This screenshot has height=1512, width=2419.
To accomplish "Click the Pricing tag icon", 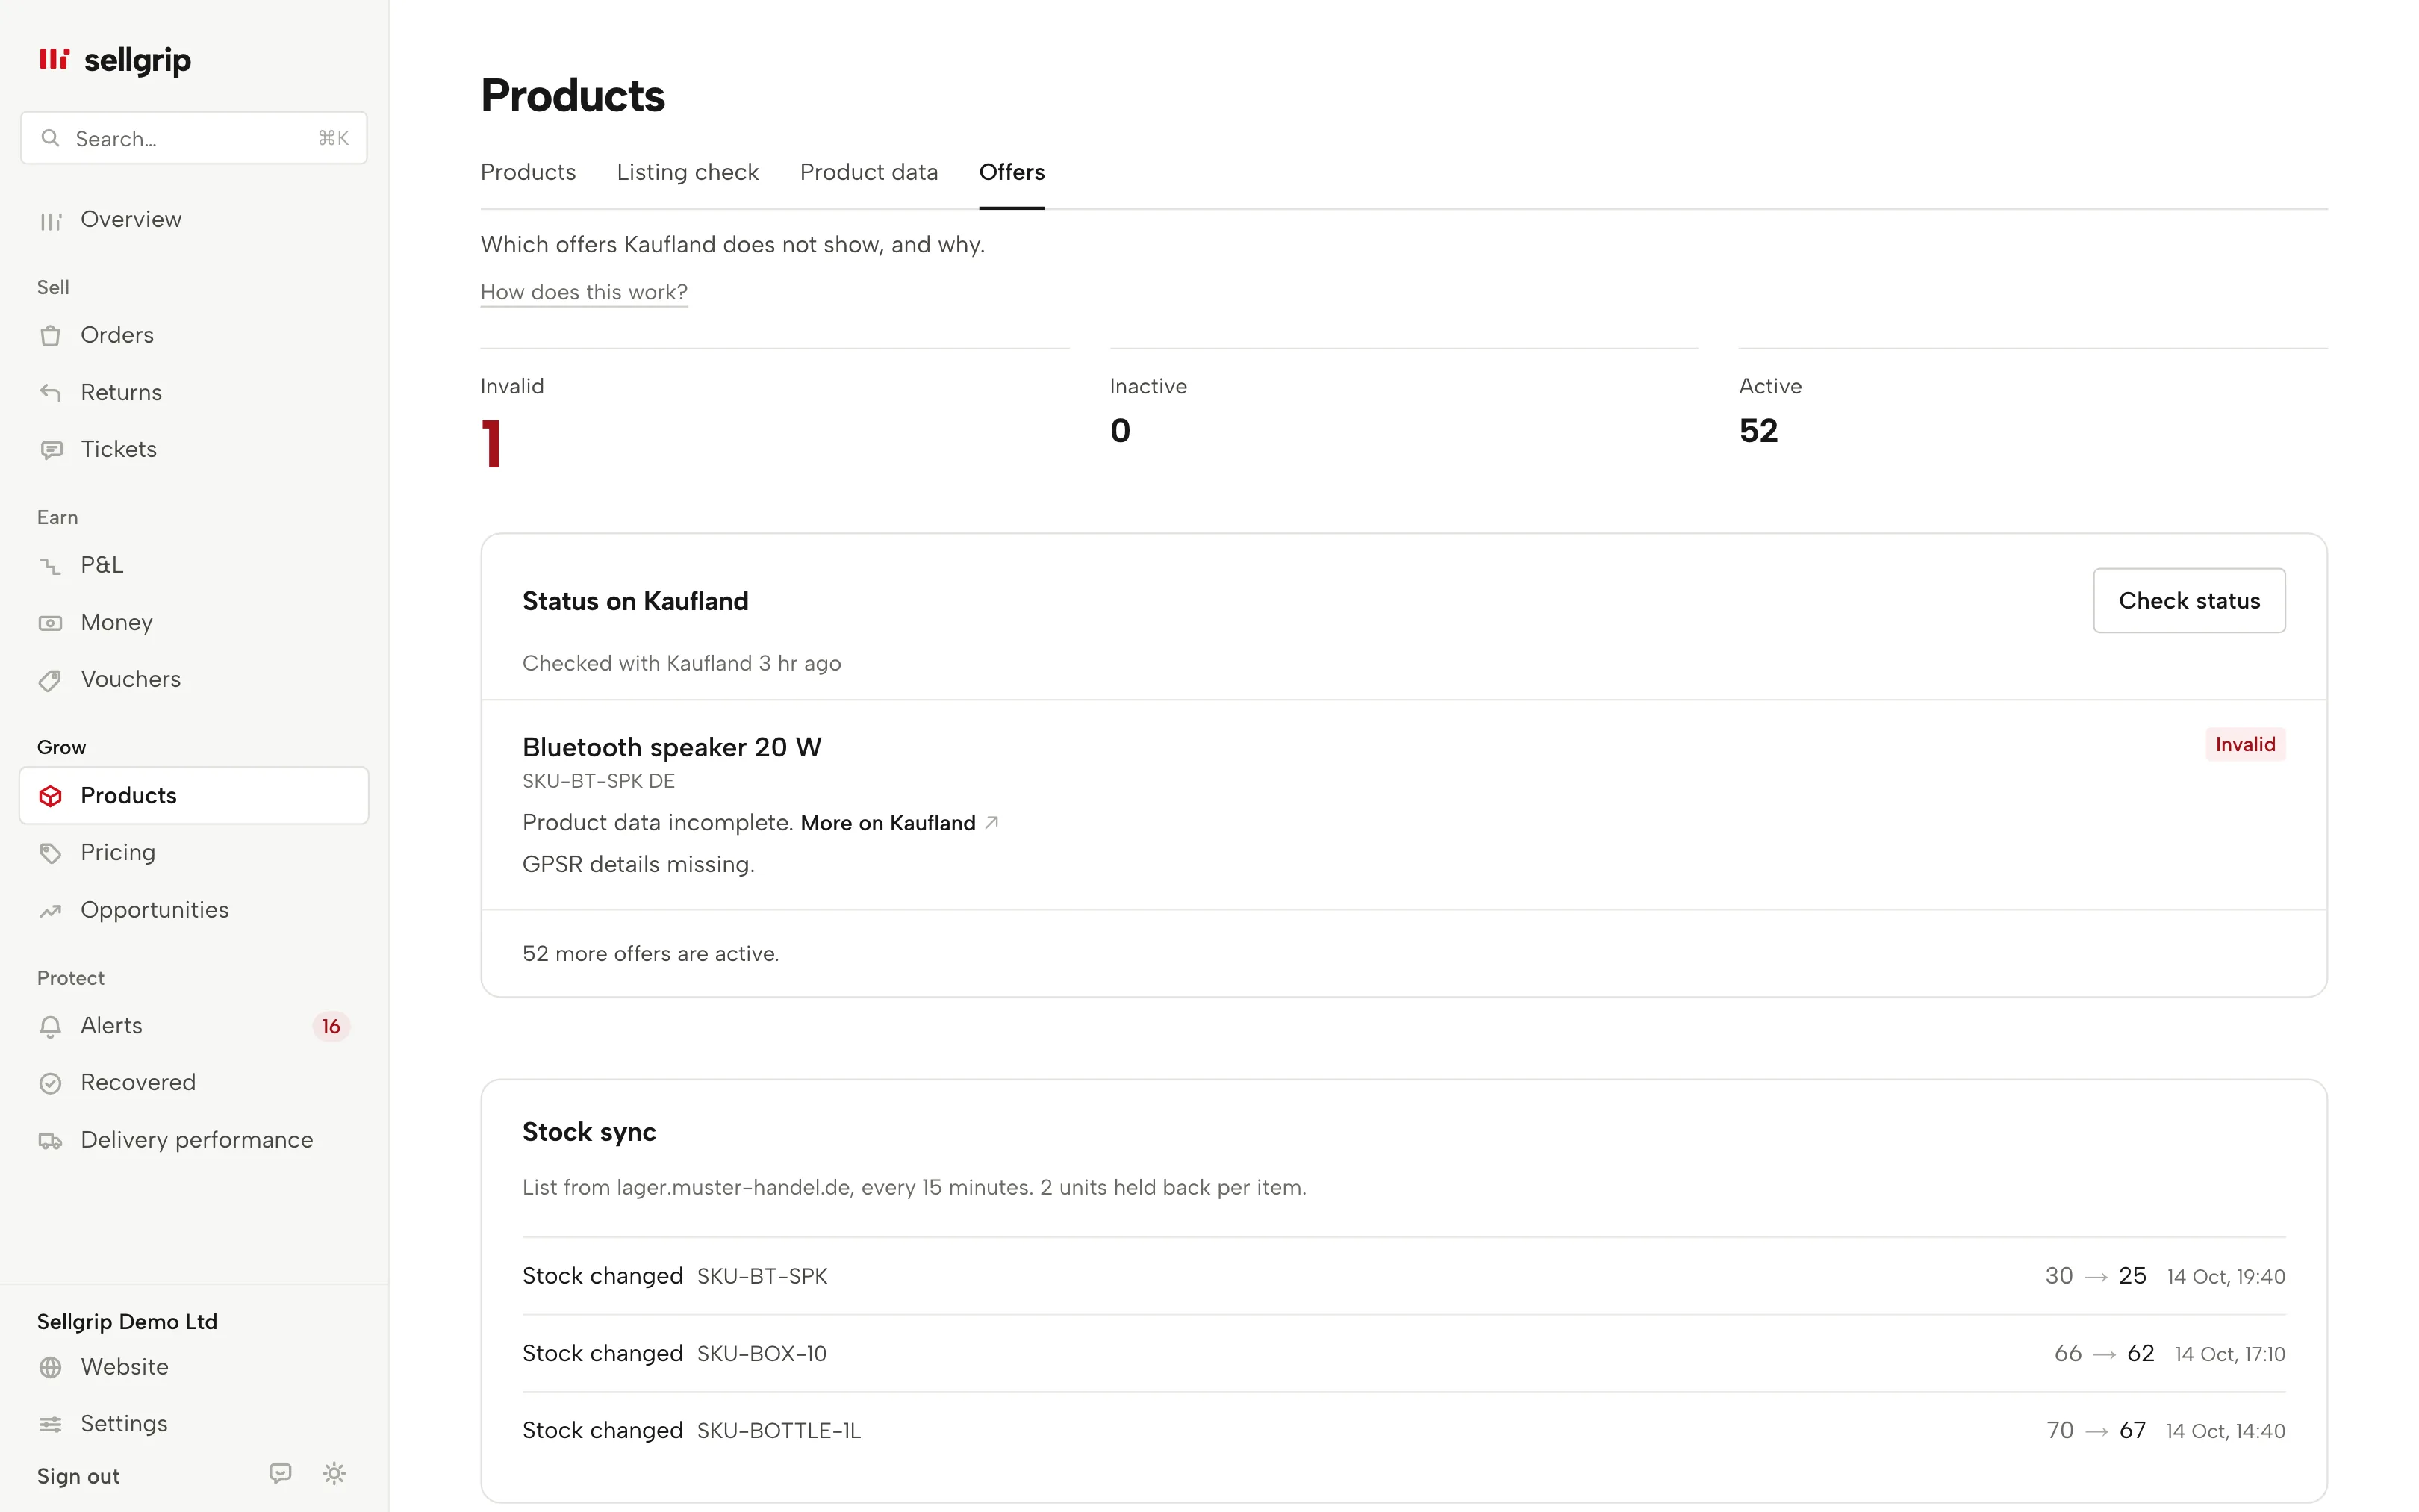I will tap(51, 853).
